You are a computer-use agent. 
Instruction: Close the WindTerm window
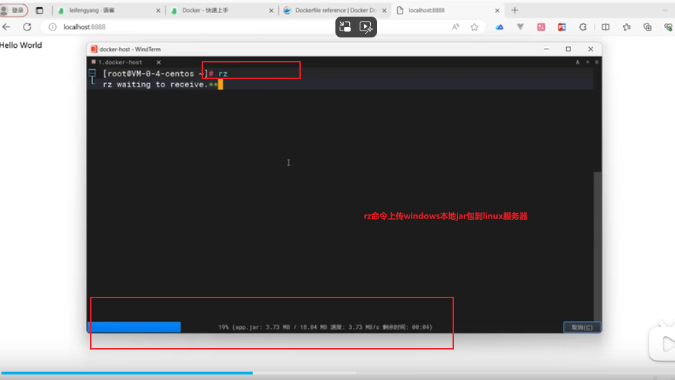[x=590, y=49]
